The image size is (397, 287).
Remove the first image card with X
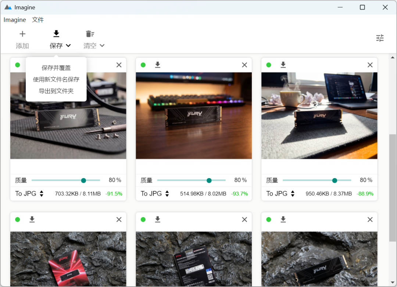click(x=119, y=65)
